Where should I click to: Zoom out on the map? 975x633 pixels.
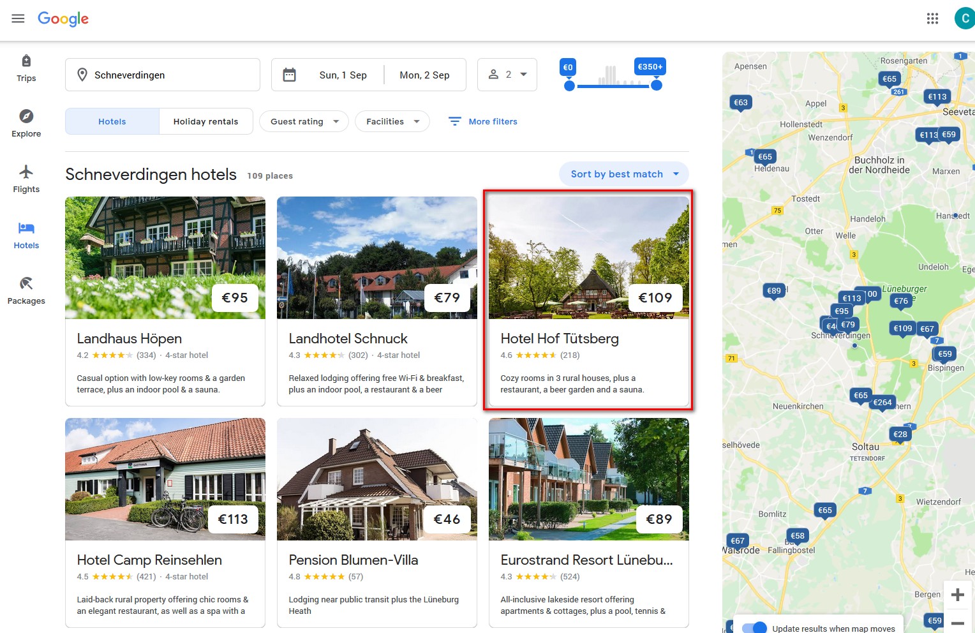(x=957, y=622)
